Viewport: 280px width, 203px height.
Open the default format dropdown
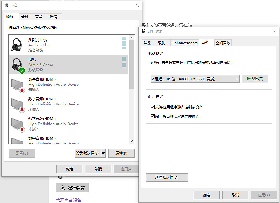pyautogui.click(x=237, y=79)
